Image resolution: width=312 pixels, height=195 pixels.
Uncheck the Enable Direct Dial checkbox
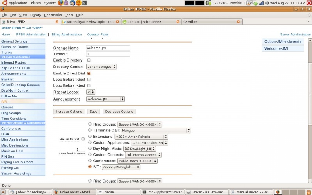(89, 73)
